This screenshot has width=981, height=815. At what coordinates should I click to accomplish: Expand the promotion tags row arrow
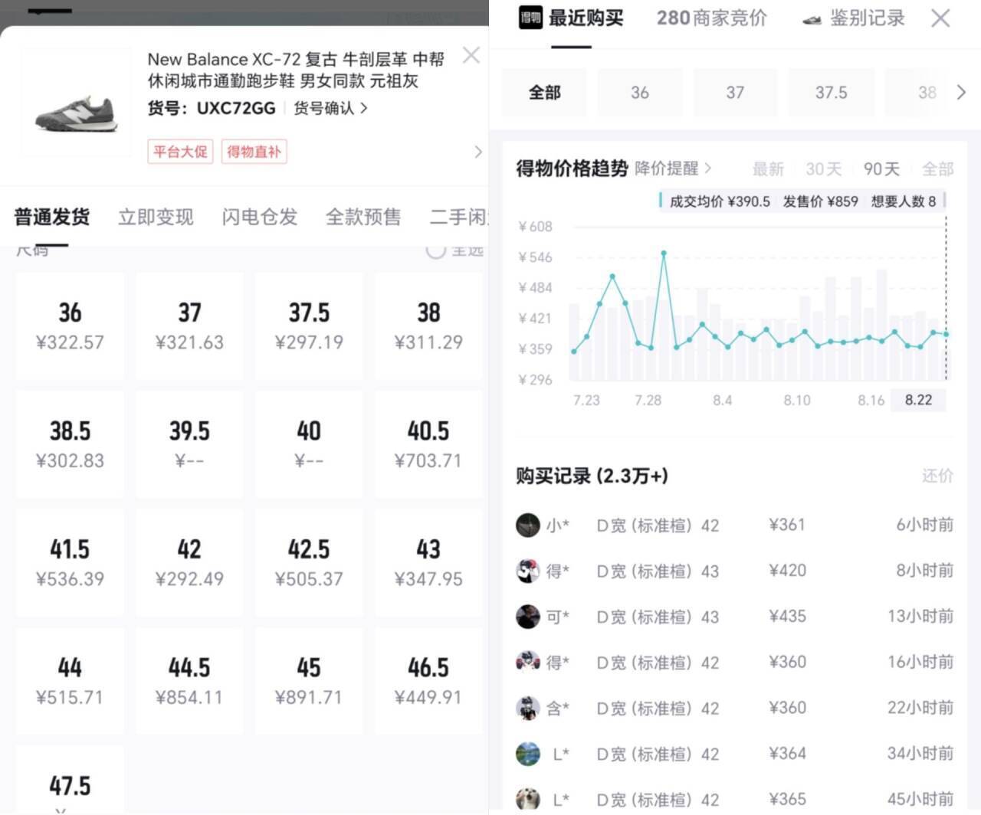click(x=478, y=152)
